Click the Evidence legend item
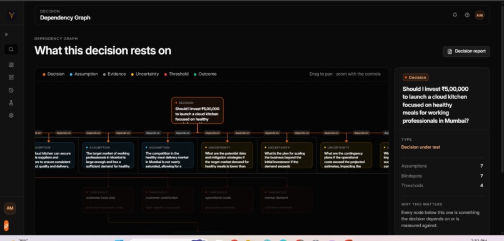 114,74
